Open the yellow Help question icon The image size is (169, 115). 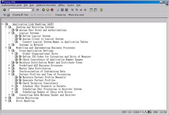101,10
